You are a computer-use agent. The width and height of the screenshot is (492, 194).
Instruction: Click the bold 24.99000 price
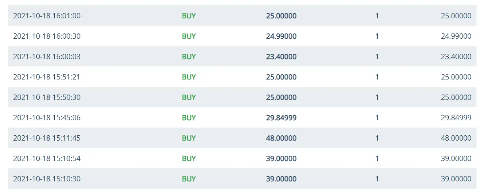tap(281, 36)
